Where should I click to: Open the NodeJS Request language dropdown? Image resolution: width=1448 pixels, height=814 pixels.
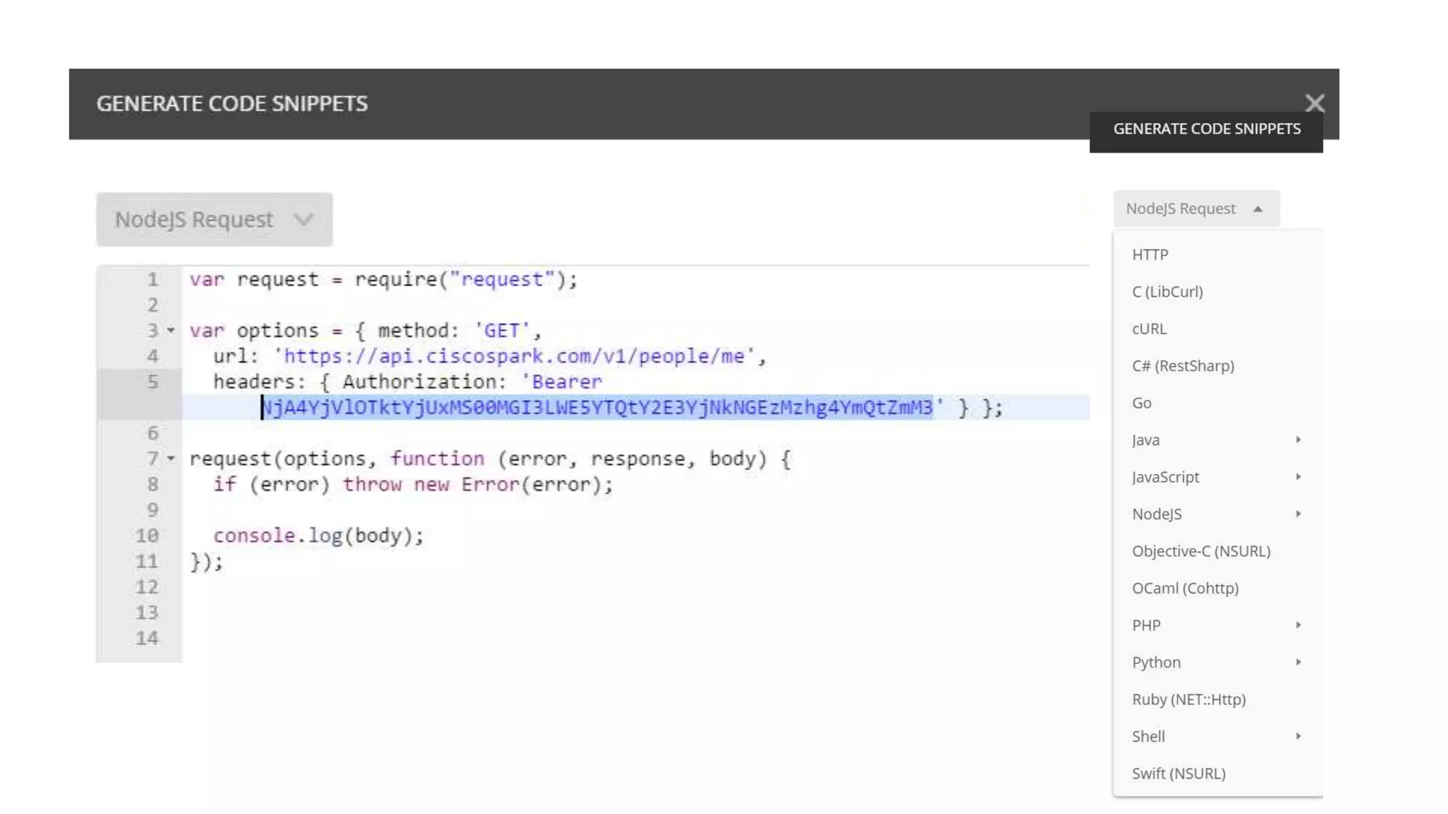tap(214, 220)
